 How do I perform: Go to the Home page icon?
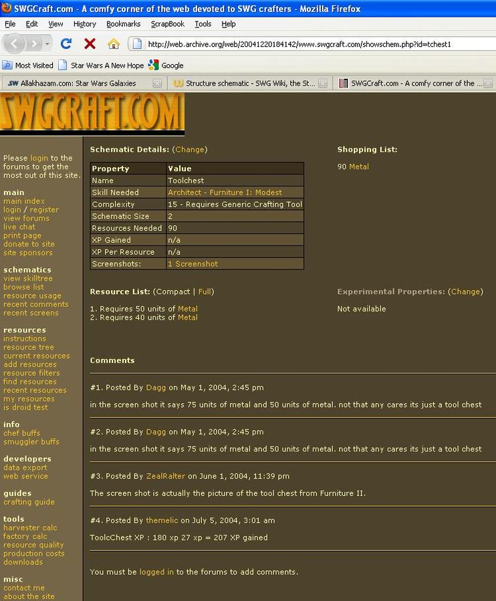click(x=114, y=44)
